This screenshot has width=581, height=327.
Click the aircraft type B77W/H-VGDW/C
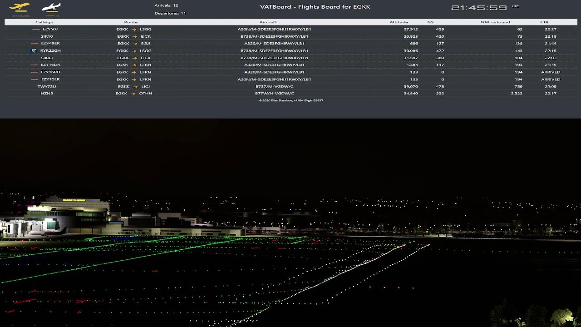274,94
